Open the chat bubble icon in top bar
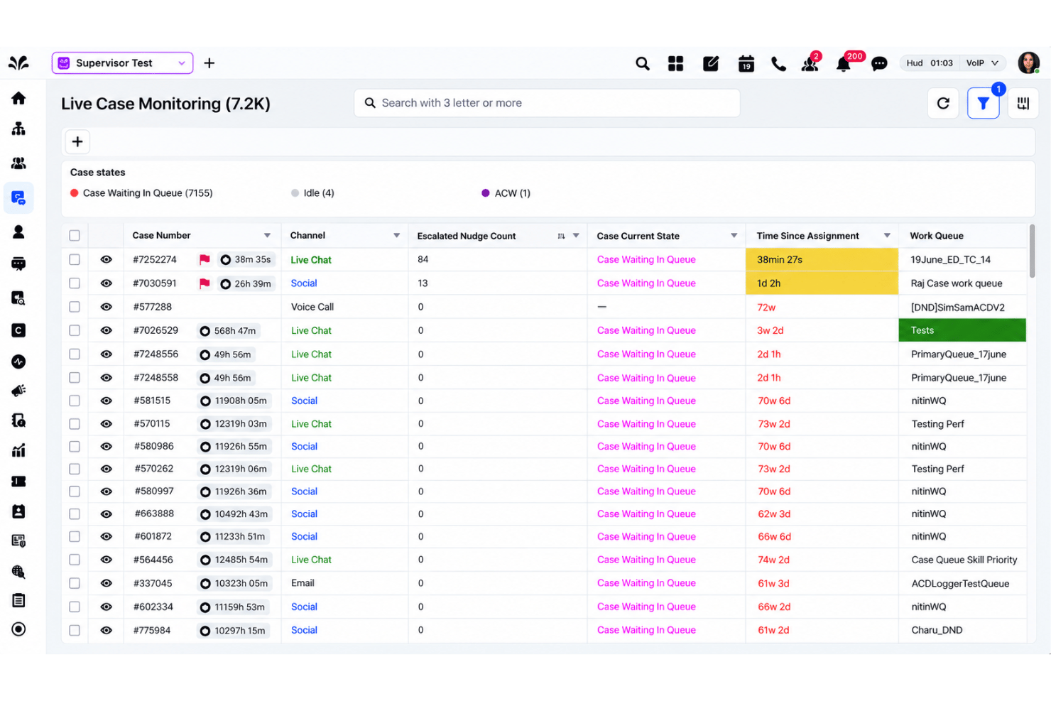Viewport: 1051px width, 701px height. coord(879,64)
